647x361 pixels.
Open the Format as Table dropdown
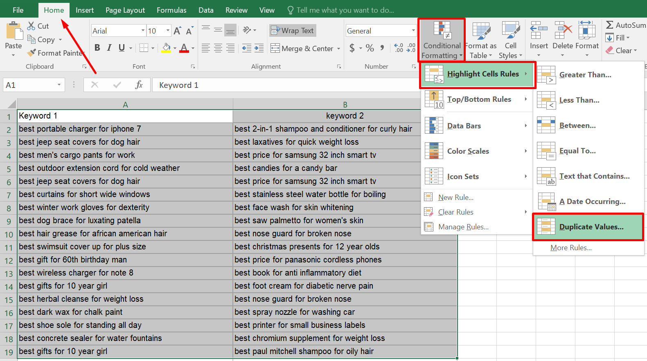click(481, 40)
